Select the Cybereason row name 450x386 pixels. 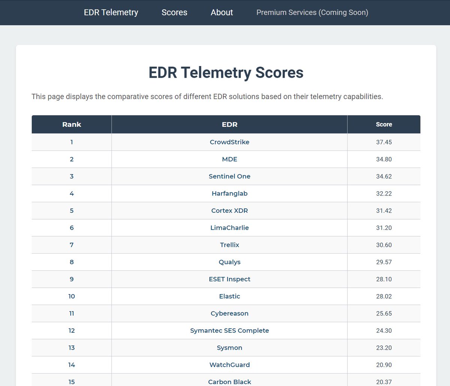click(x=229, y=314)
